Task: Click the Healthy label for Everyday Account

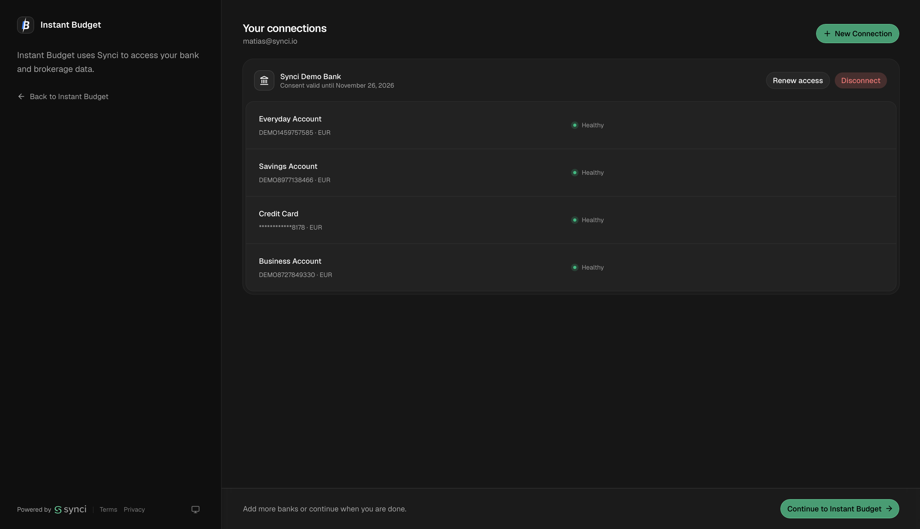Action: (x=592, y=125)
